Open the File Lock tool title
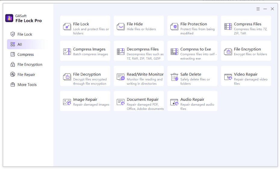This screenshot has width=280, height=169. click(x=81, y=24)
